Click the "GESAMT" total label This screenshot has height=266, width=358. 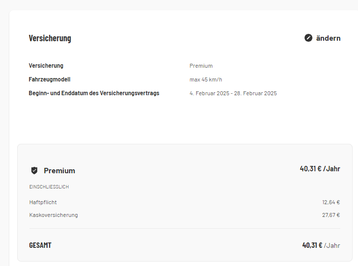[40, 245]
